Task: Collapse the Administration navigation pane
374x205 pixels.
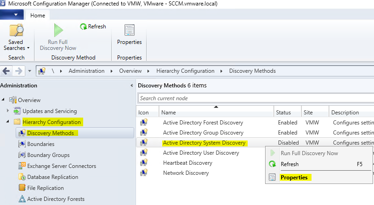Action: pyautogui.click(x=132, y=86)
